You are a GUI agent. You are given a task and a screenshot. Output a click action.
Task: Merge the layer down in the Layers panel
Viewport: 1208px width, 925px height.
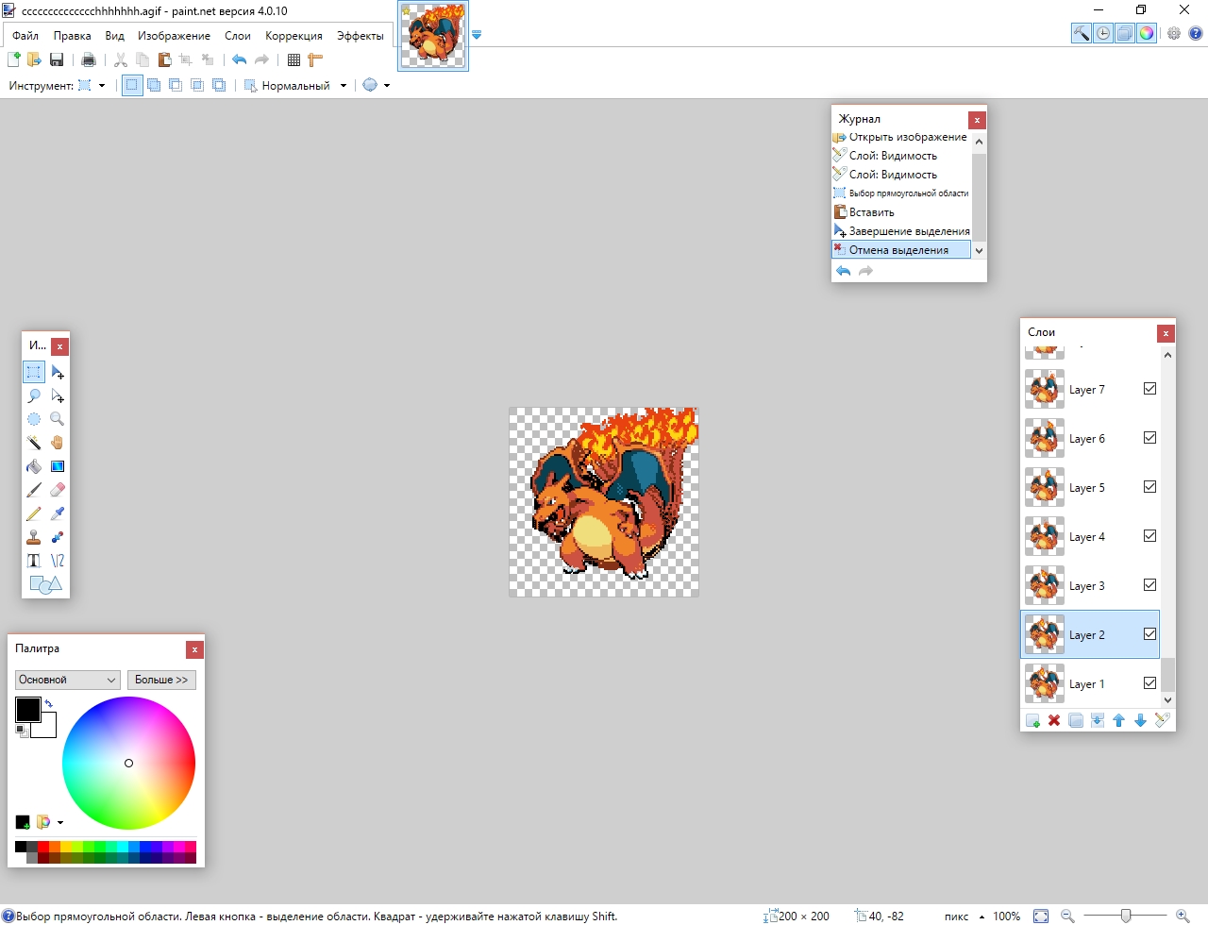coord(1098,720)
